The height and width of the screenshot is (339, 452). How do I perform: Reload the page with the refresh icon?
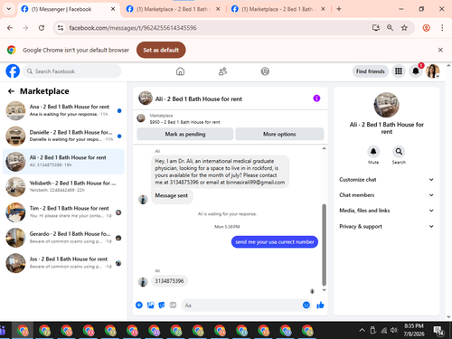click(42, 28)
